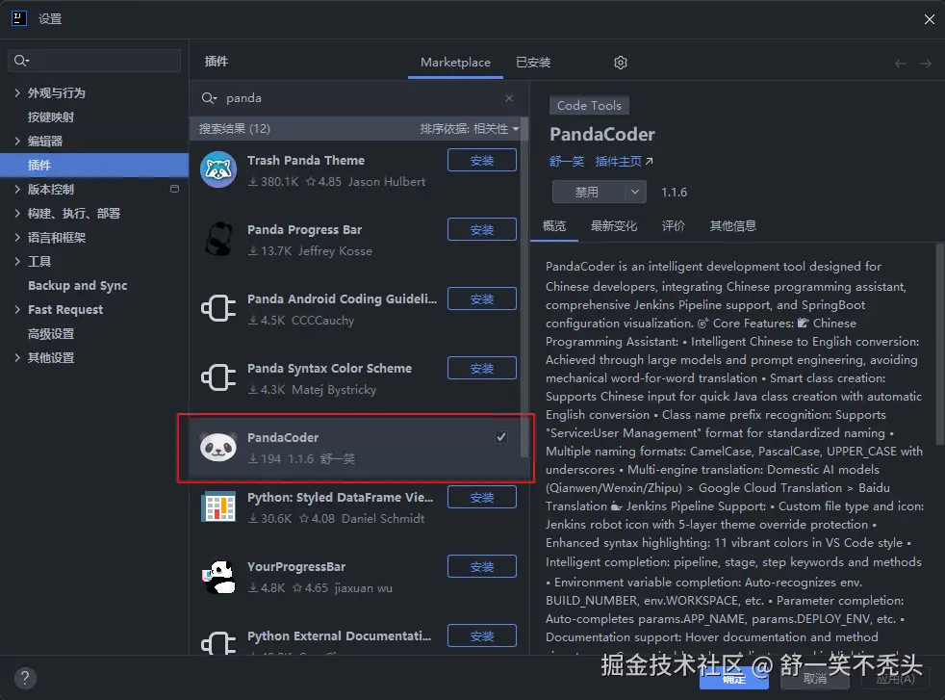Install YourProgressBar plugin
Image resolution: width=945 pixels, height=700 pixels.
[481, 567]
